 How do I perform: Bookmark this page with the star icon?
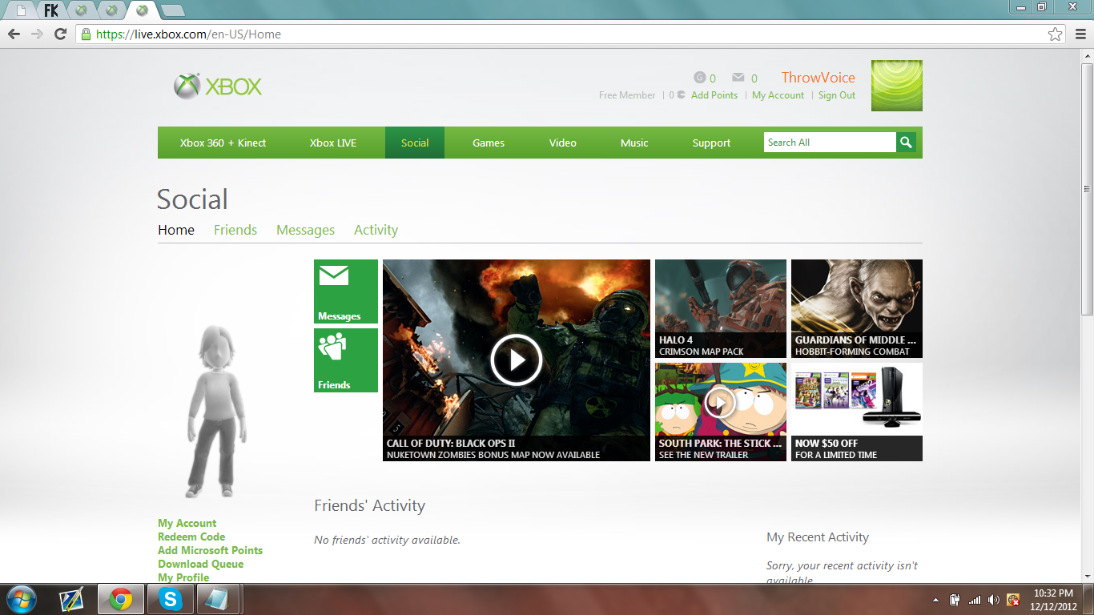pyautogui.click(x=1056, y=34)
